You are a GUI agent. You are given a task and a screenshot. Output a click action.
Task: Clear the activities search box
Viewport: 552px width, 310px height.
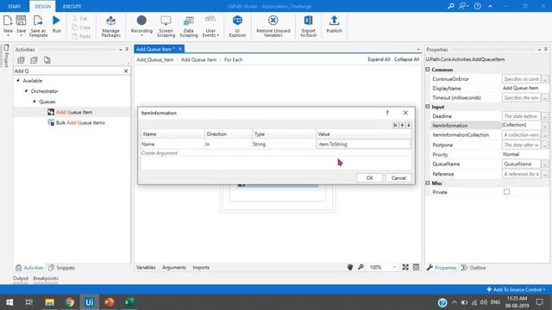pyautogui.click(x=126, y=71)
